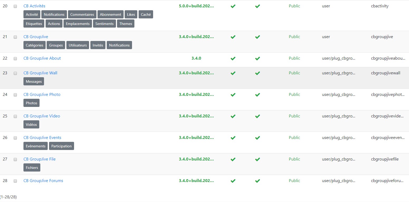Open the Evènements button
Viewport: 409px width, 202px height.
tap(36, 146)
